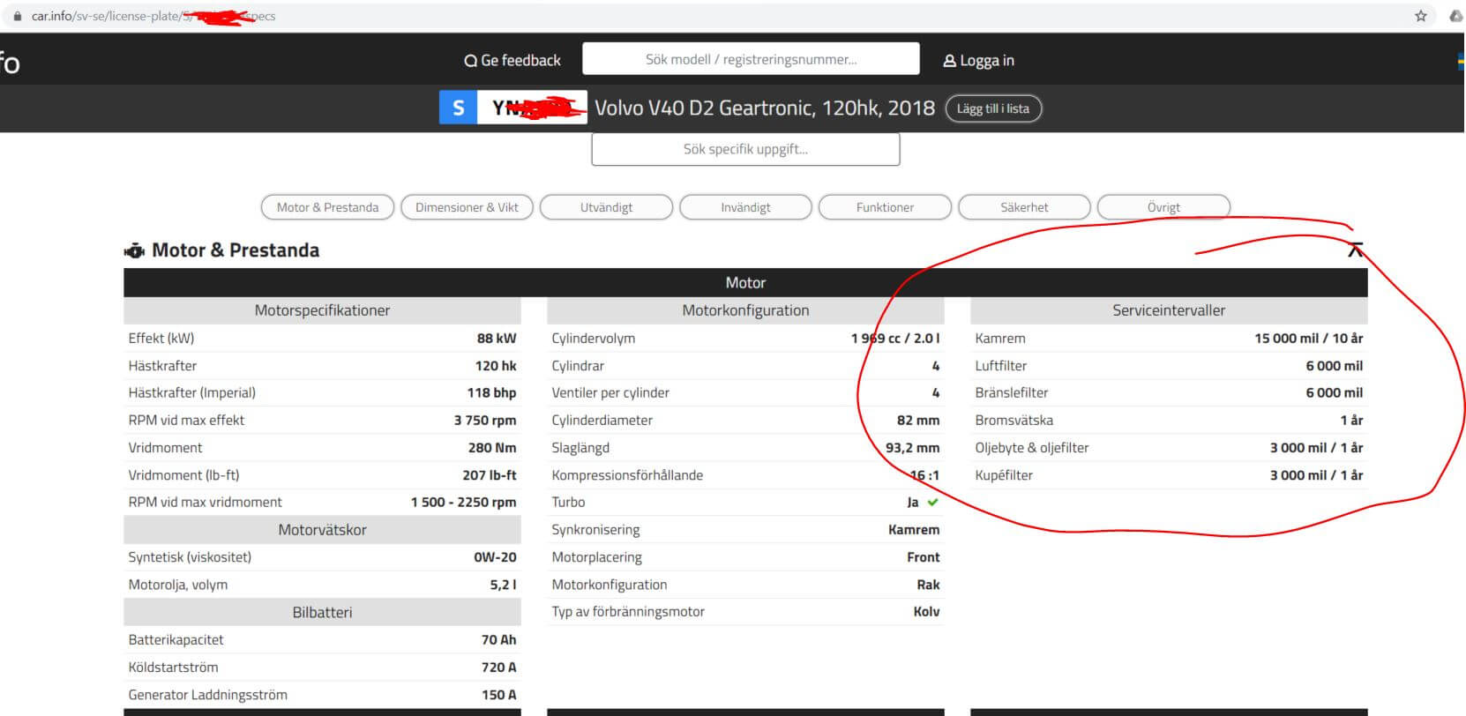1466x716 pixels.
Task: Click the Volvo V40 D2 Geartronic title
Action: (x=764, y=108)
